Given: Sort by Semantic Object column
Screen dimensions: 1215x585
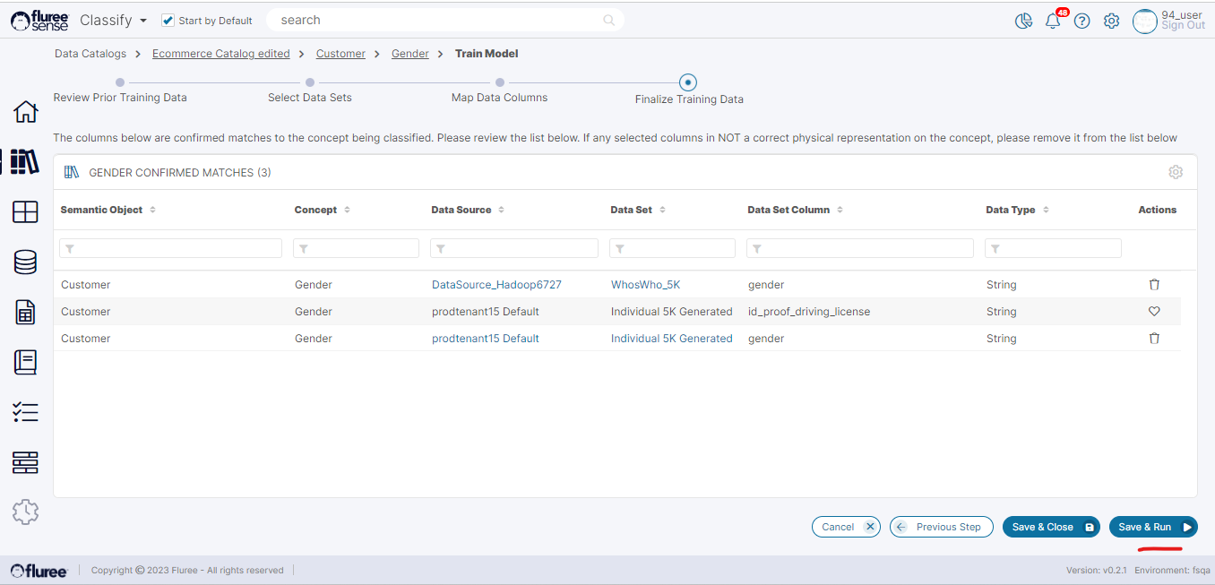Looking at the screenshot, I should click(x=152, y=210).
